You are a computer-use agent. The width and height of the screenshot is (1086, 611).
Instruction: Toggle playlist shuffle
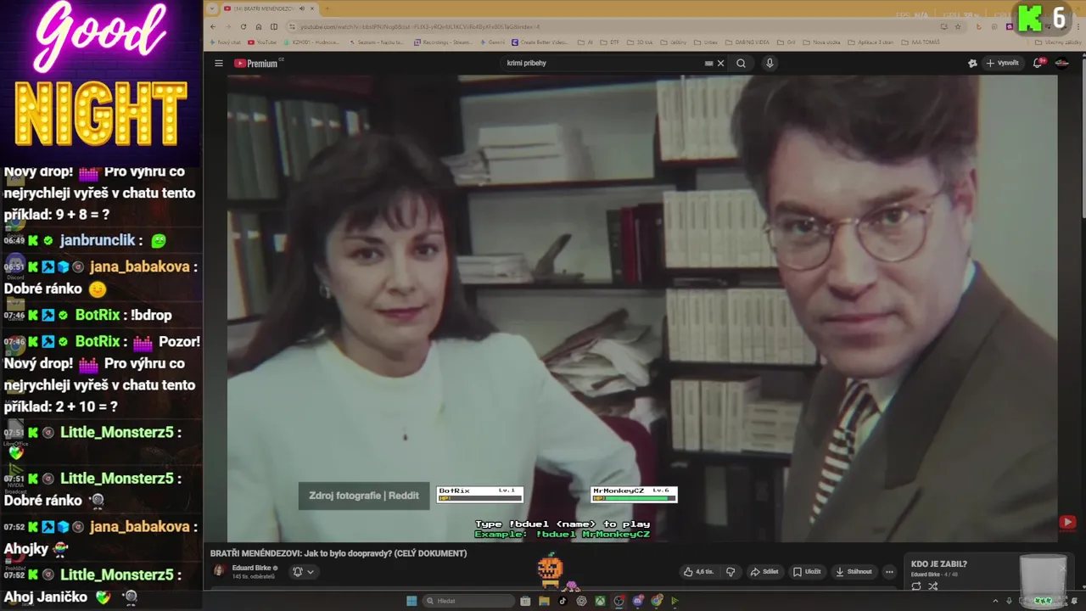click(x=932, y=586)
